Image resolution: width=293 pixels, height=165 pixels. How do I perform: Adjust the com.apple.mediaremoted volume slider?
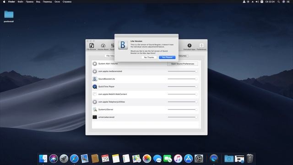click(x=182, y=71)
